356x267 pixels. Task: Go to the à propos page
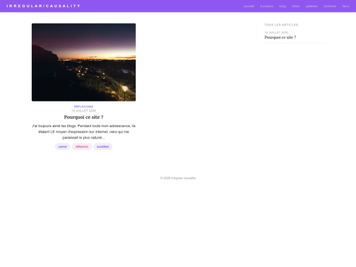(x=267, y=6)
